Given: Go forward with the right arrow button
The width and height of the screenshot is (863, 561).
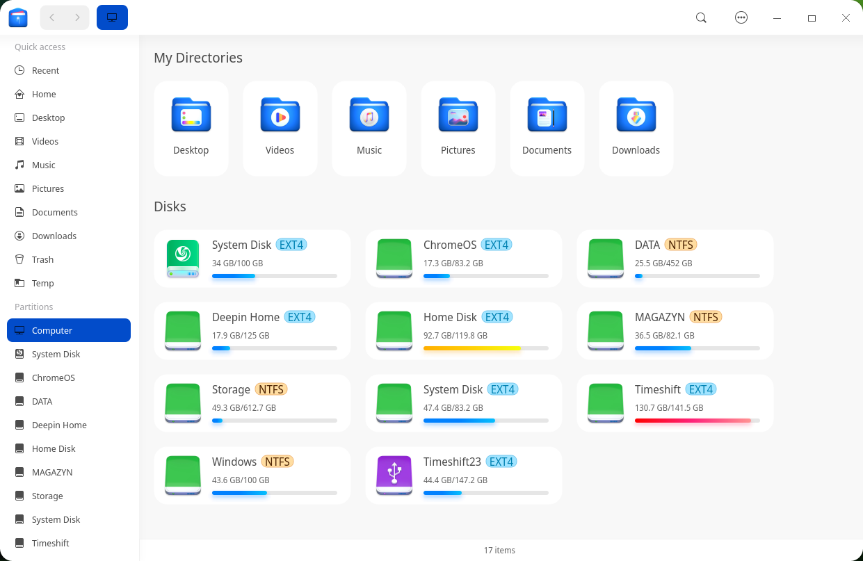Looking at the screenshot, I should tap(77, 17).
